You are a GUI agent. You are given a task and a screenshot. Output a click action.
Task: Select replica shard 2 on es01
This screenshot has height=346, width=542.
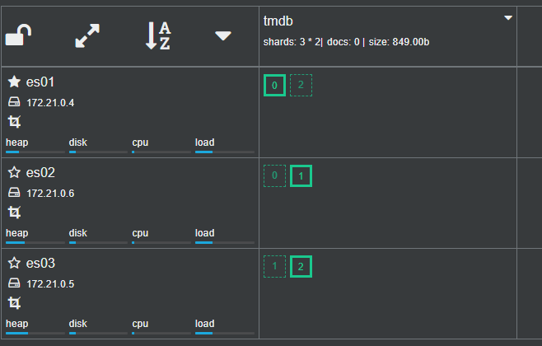(301, 85)
